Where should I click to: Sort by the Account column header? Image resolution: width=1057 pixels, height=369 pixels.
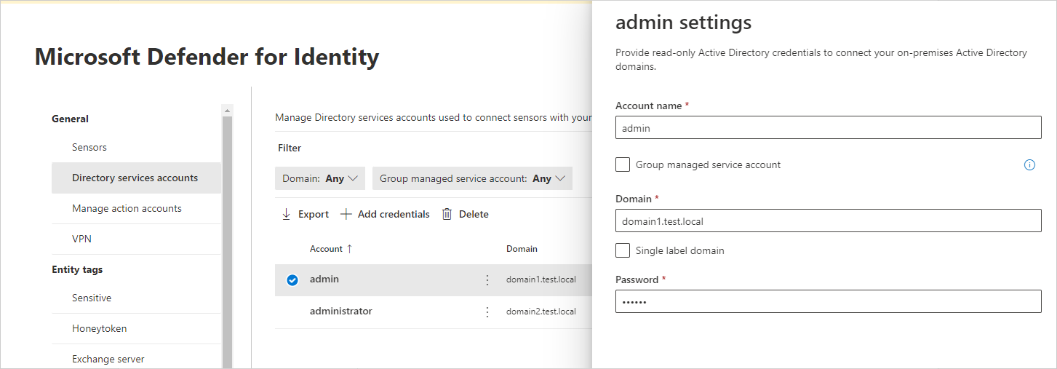click(x=326, y=249)
